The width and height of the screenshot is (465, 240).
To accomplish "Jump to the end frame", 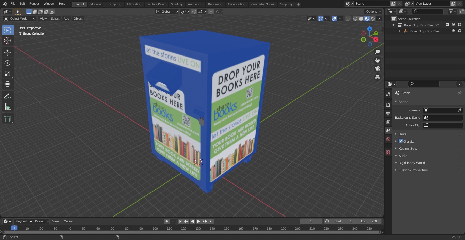I will click(x=211, y=221).
